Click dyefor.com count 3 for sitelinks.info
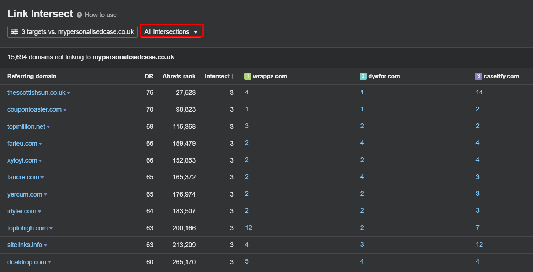 [362, 245]
